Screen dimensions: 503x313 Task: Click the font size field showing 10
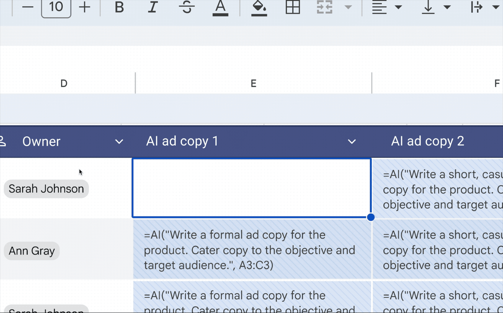tap(56, 7)
